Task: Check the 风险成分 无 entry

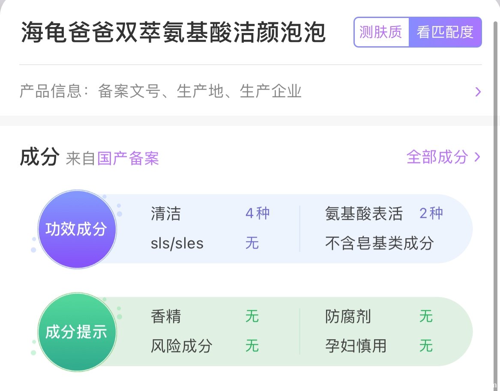Action: point(181,346)
